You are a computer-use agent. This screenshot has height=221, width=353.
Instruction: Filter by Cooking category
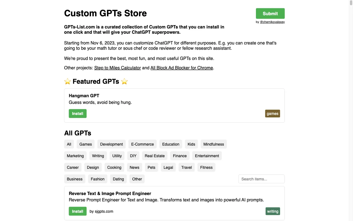click(114, 167)
